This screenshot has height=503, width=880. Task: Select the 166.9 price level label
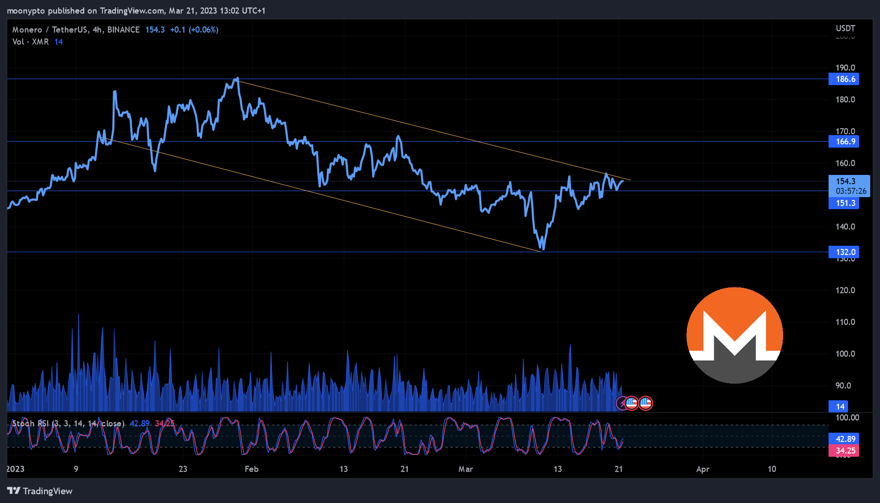click(x=843, y=142)
